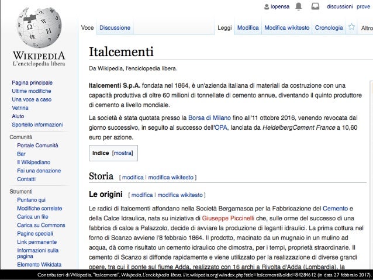
Task: Open Una voce a caso
Action: (x=32, y=99)
